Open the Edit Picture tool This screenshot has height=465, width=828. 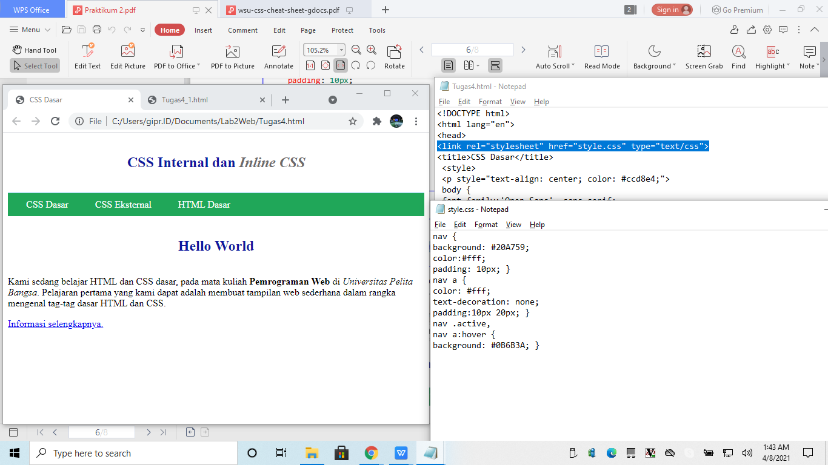pyautogui.click(x=127, y=56)
